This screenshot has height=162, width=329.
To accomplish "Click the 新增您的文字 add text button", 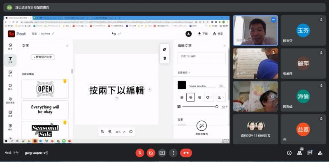I will click(x=43, y=57).
